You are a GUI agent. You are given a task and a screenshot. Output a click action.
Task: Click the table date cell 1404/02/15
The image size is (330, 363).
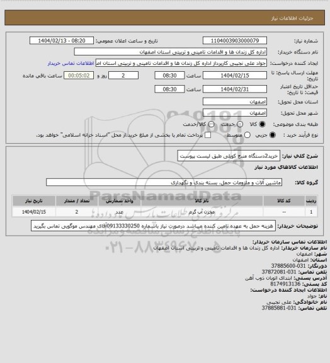(x=34, y=212)
